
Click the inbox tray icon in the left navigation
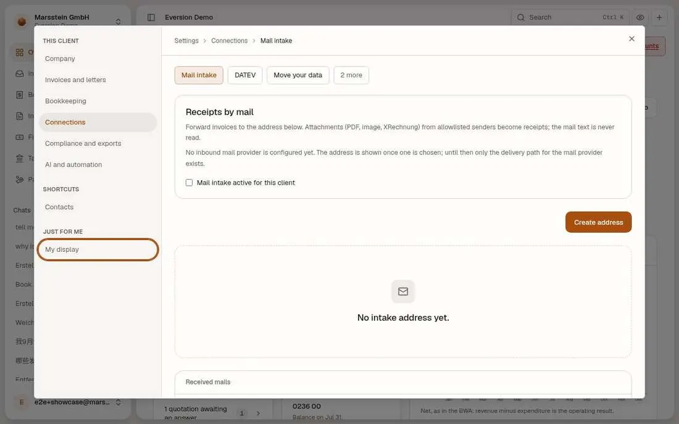tap(20, 73)
